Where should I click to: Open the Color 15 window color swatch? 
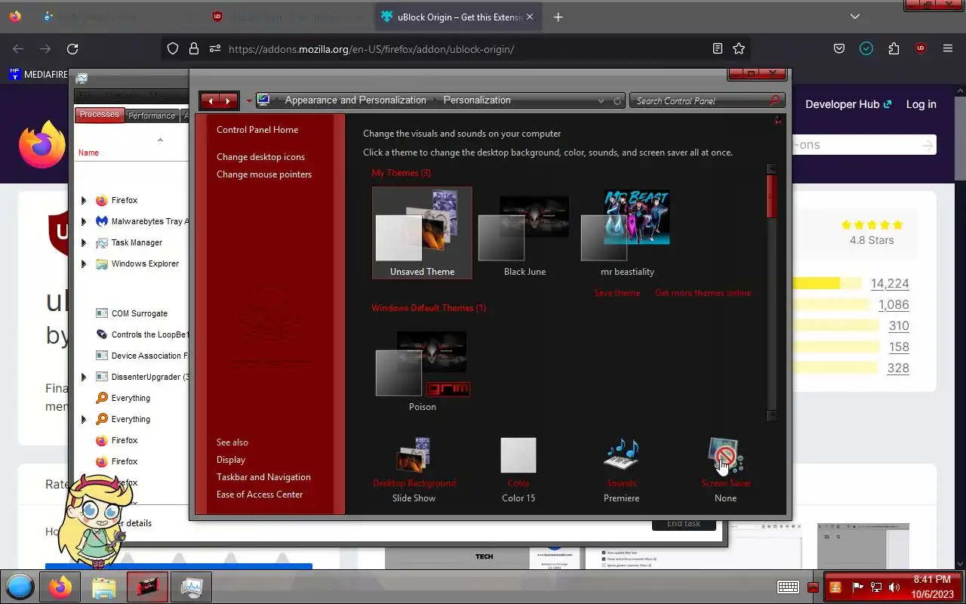click(x=518, y=455)
